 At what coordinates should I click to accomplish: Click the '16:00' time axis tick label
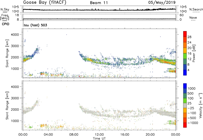coord(125,135)
